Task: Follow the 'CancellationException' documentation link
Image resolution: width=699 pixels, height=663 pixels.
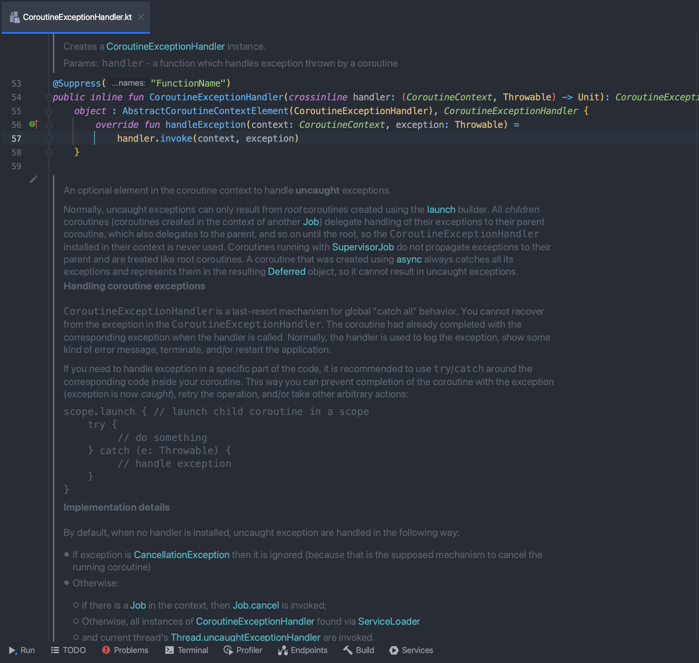Action: point(181,555)
